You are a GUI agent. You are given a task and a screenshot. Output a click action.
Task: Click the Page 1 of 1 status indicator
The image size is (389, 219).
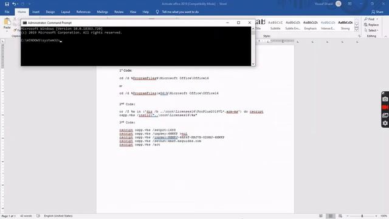pos(9,216)
